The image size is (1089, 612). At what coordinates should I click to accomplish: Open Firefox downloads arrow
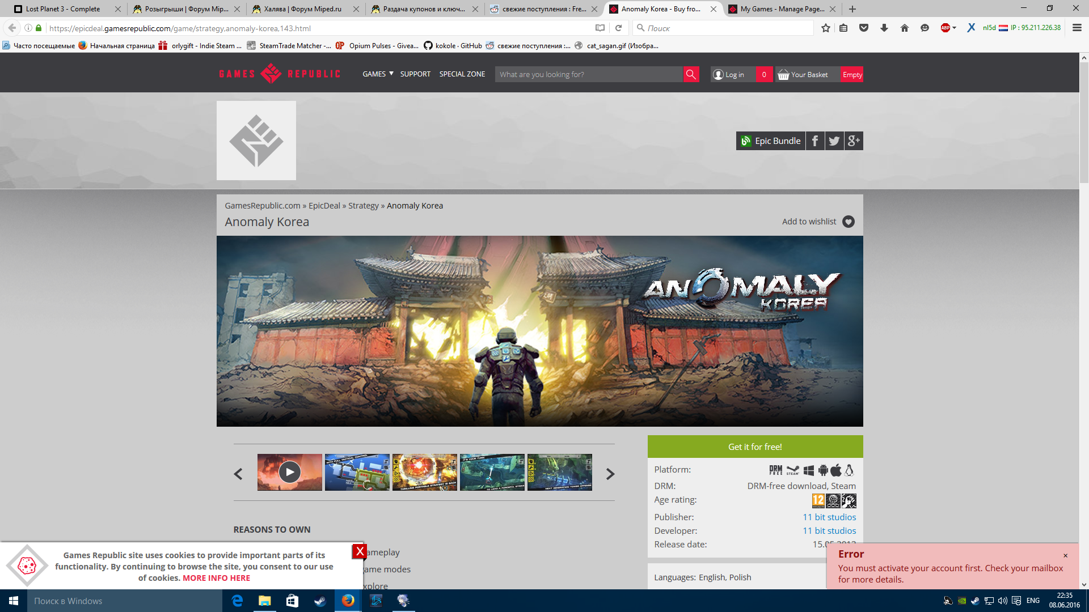[x=884, y=28]
